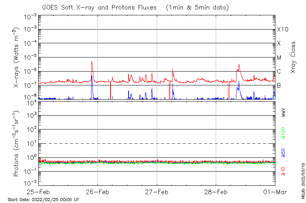Select the 27-Feb date tick label
306x203 pixels.
(x=157, y=192)
